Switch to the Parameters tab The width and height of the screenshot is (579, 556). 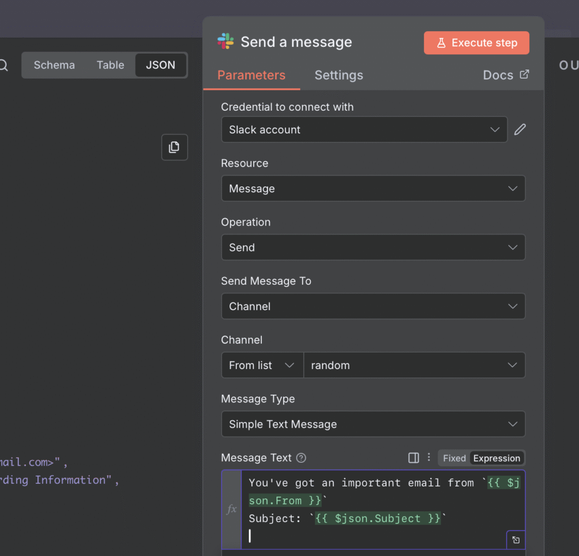[251, 75]
